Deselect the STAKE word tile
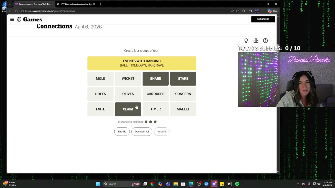 183,79
